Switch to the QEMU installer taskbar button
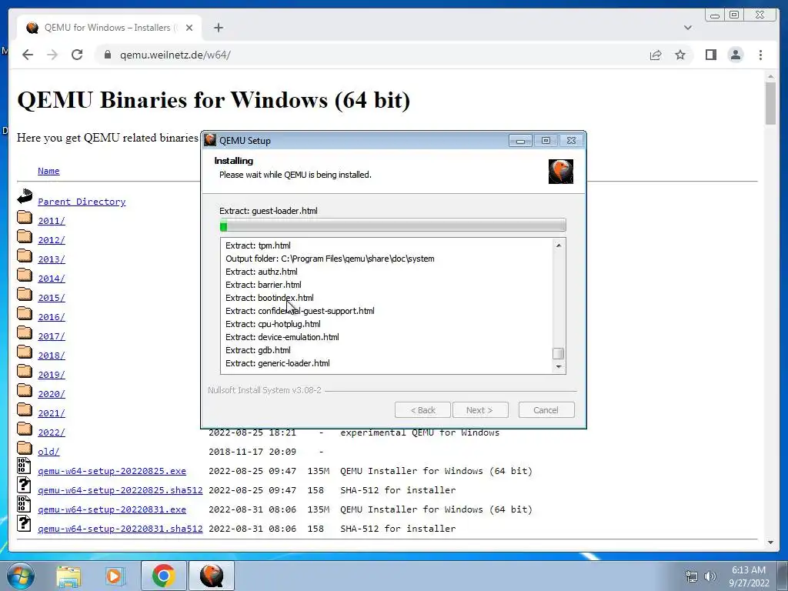Viewport: 788px width, 591px height. tap(211, 576)
